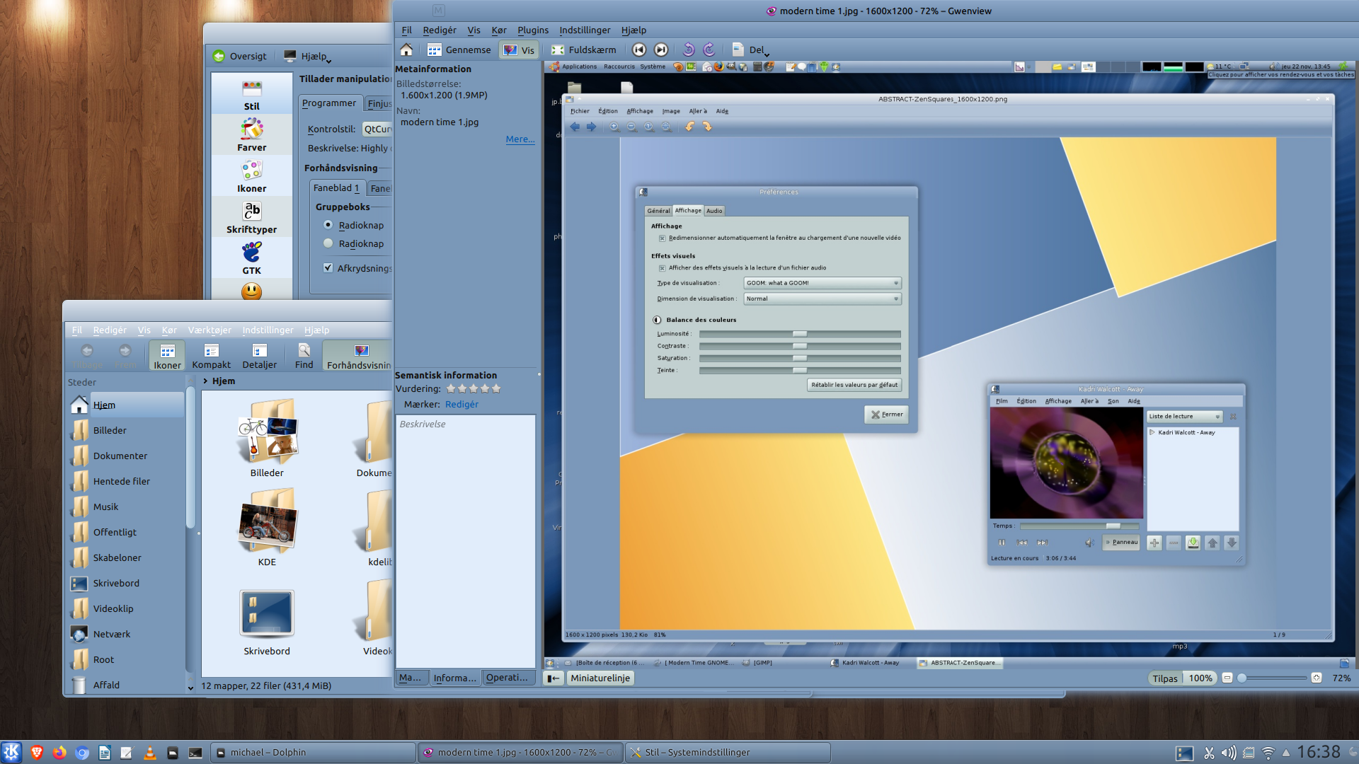Add an item to the playlist with plus button
This screenshot has height=764, width=1359.
point(1154,543)
